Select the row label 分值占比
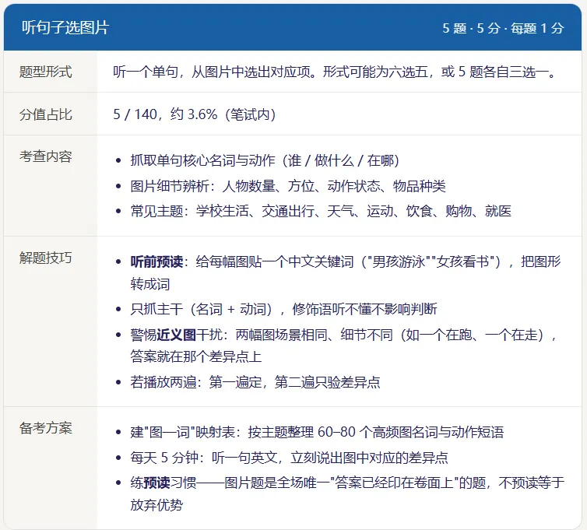 coord(45,114)
